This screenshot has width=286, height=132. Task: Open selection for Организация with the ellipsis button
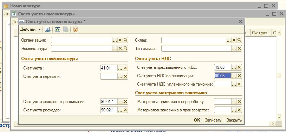click(115, 40)
